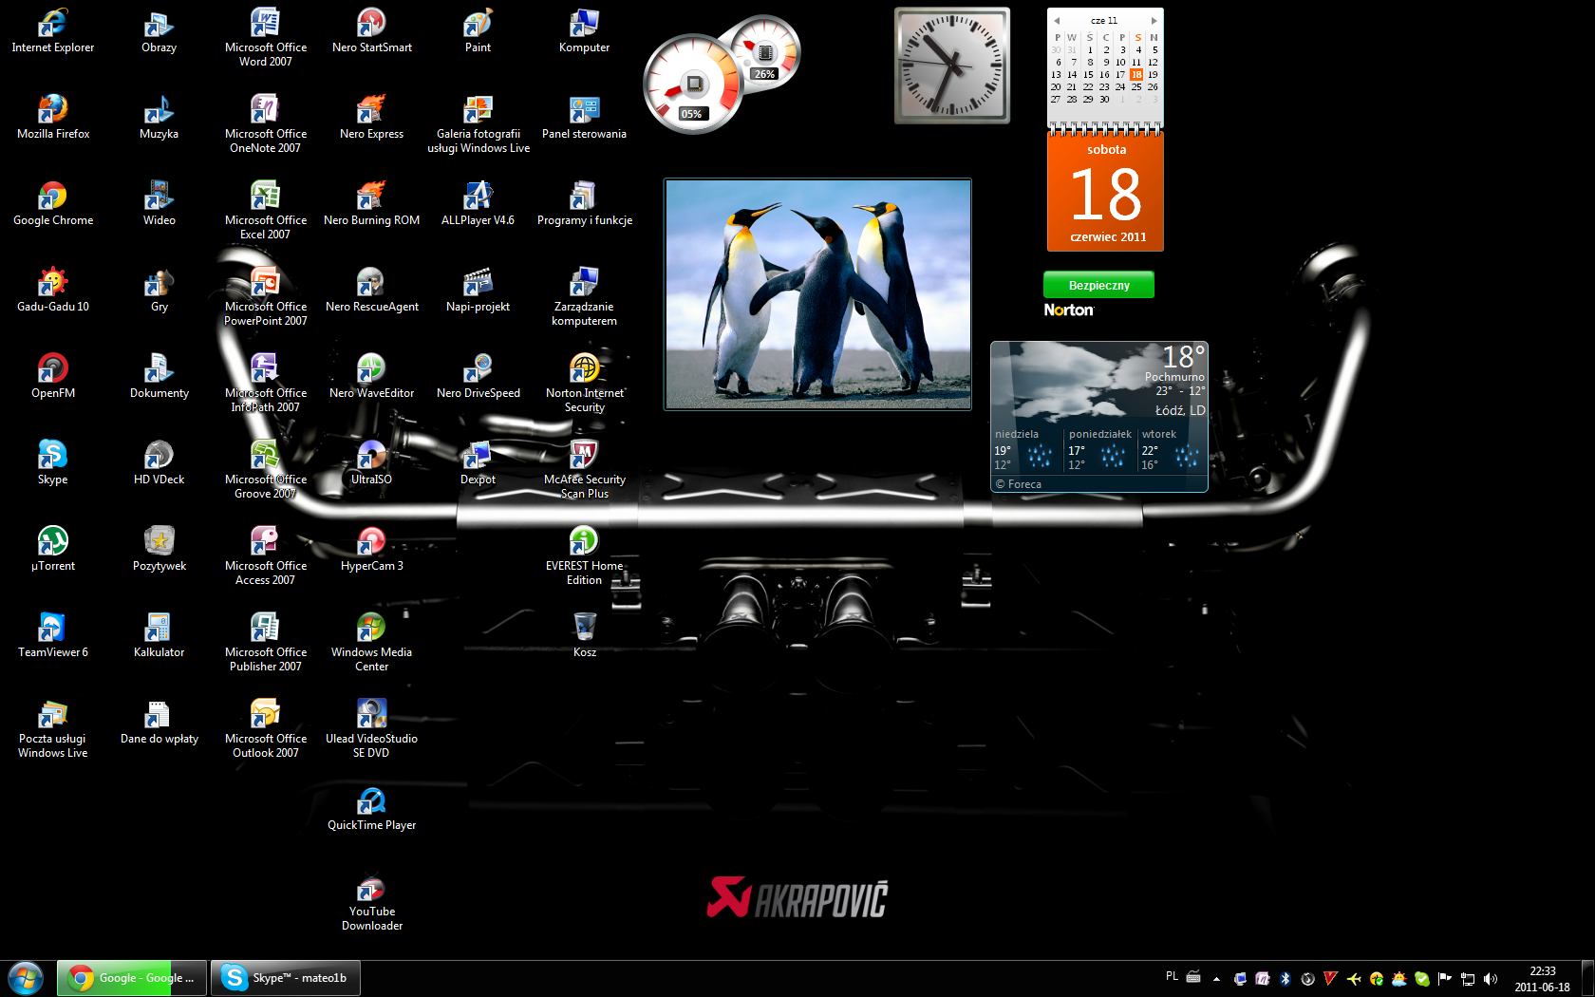Select the Nero DriveSpeed desktop icon

click(x=478, y=377)
